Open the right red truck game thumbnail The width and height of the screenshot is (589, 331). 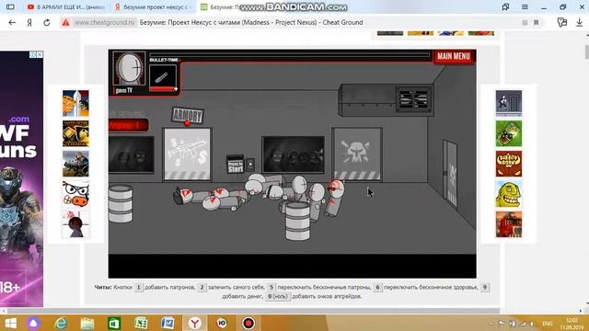[509, 224]
